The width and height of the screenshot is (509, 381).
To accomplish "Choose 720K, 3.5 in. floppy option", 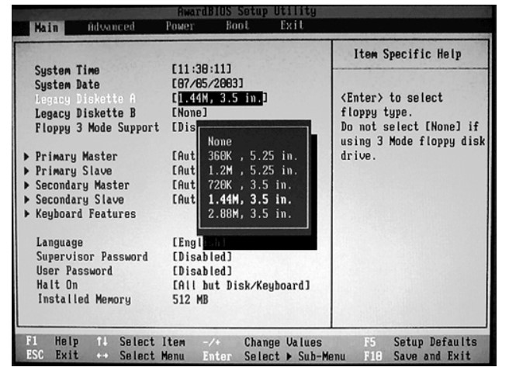I will (x=250, y=185).
